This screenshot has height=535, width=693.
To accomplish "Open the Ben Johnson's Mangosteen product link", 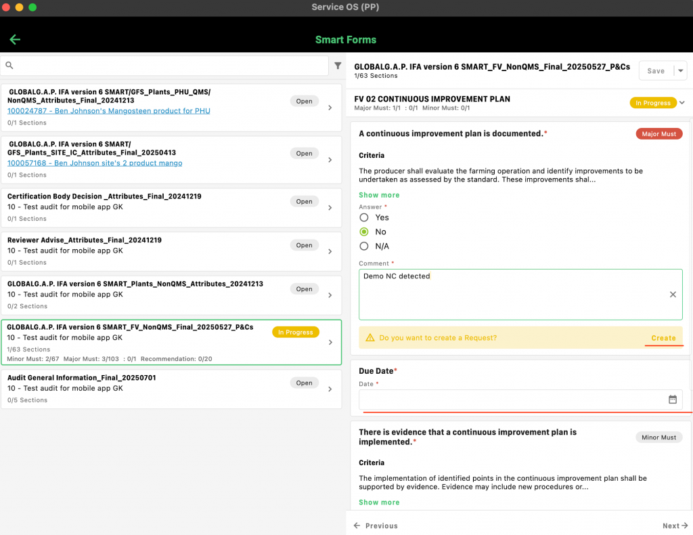I will click(x=108, y=110).
